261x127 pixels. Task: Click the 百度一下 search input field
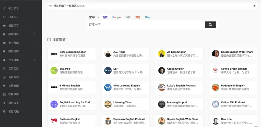click(x=146, y=25)
